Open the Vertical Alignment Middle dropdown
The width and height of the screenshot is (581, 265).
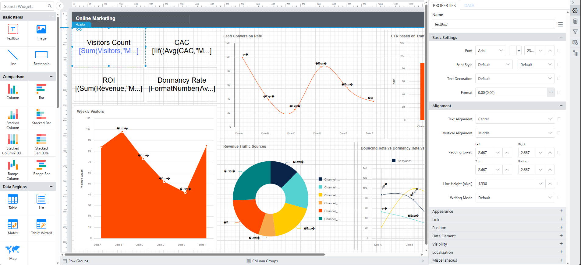point(515,133)
